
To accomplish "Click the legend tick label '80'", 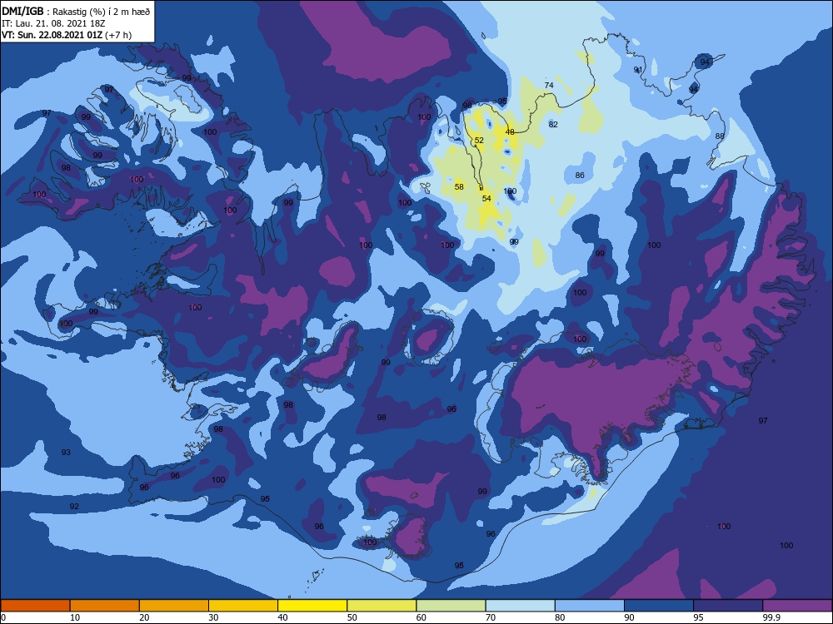I will click(560, 617).
